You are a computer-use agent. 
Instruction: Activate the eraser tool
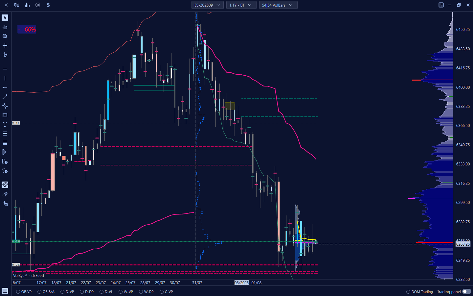pyautogui.click(x=5, y=194)
